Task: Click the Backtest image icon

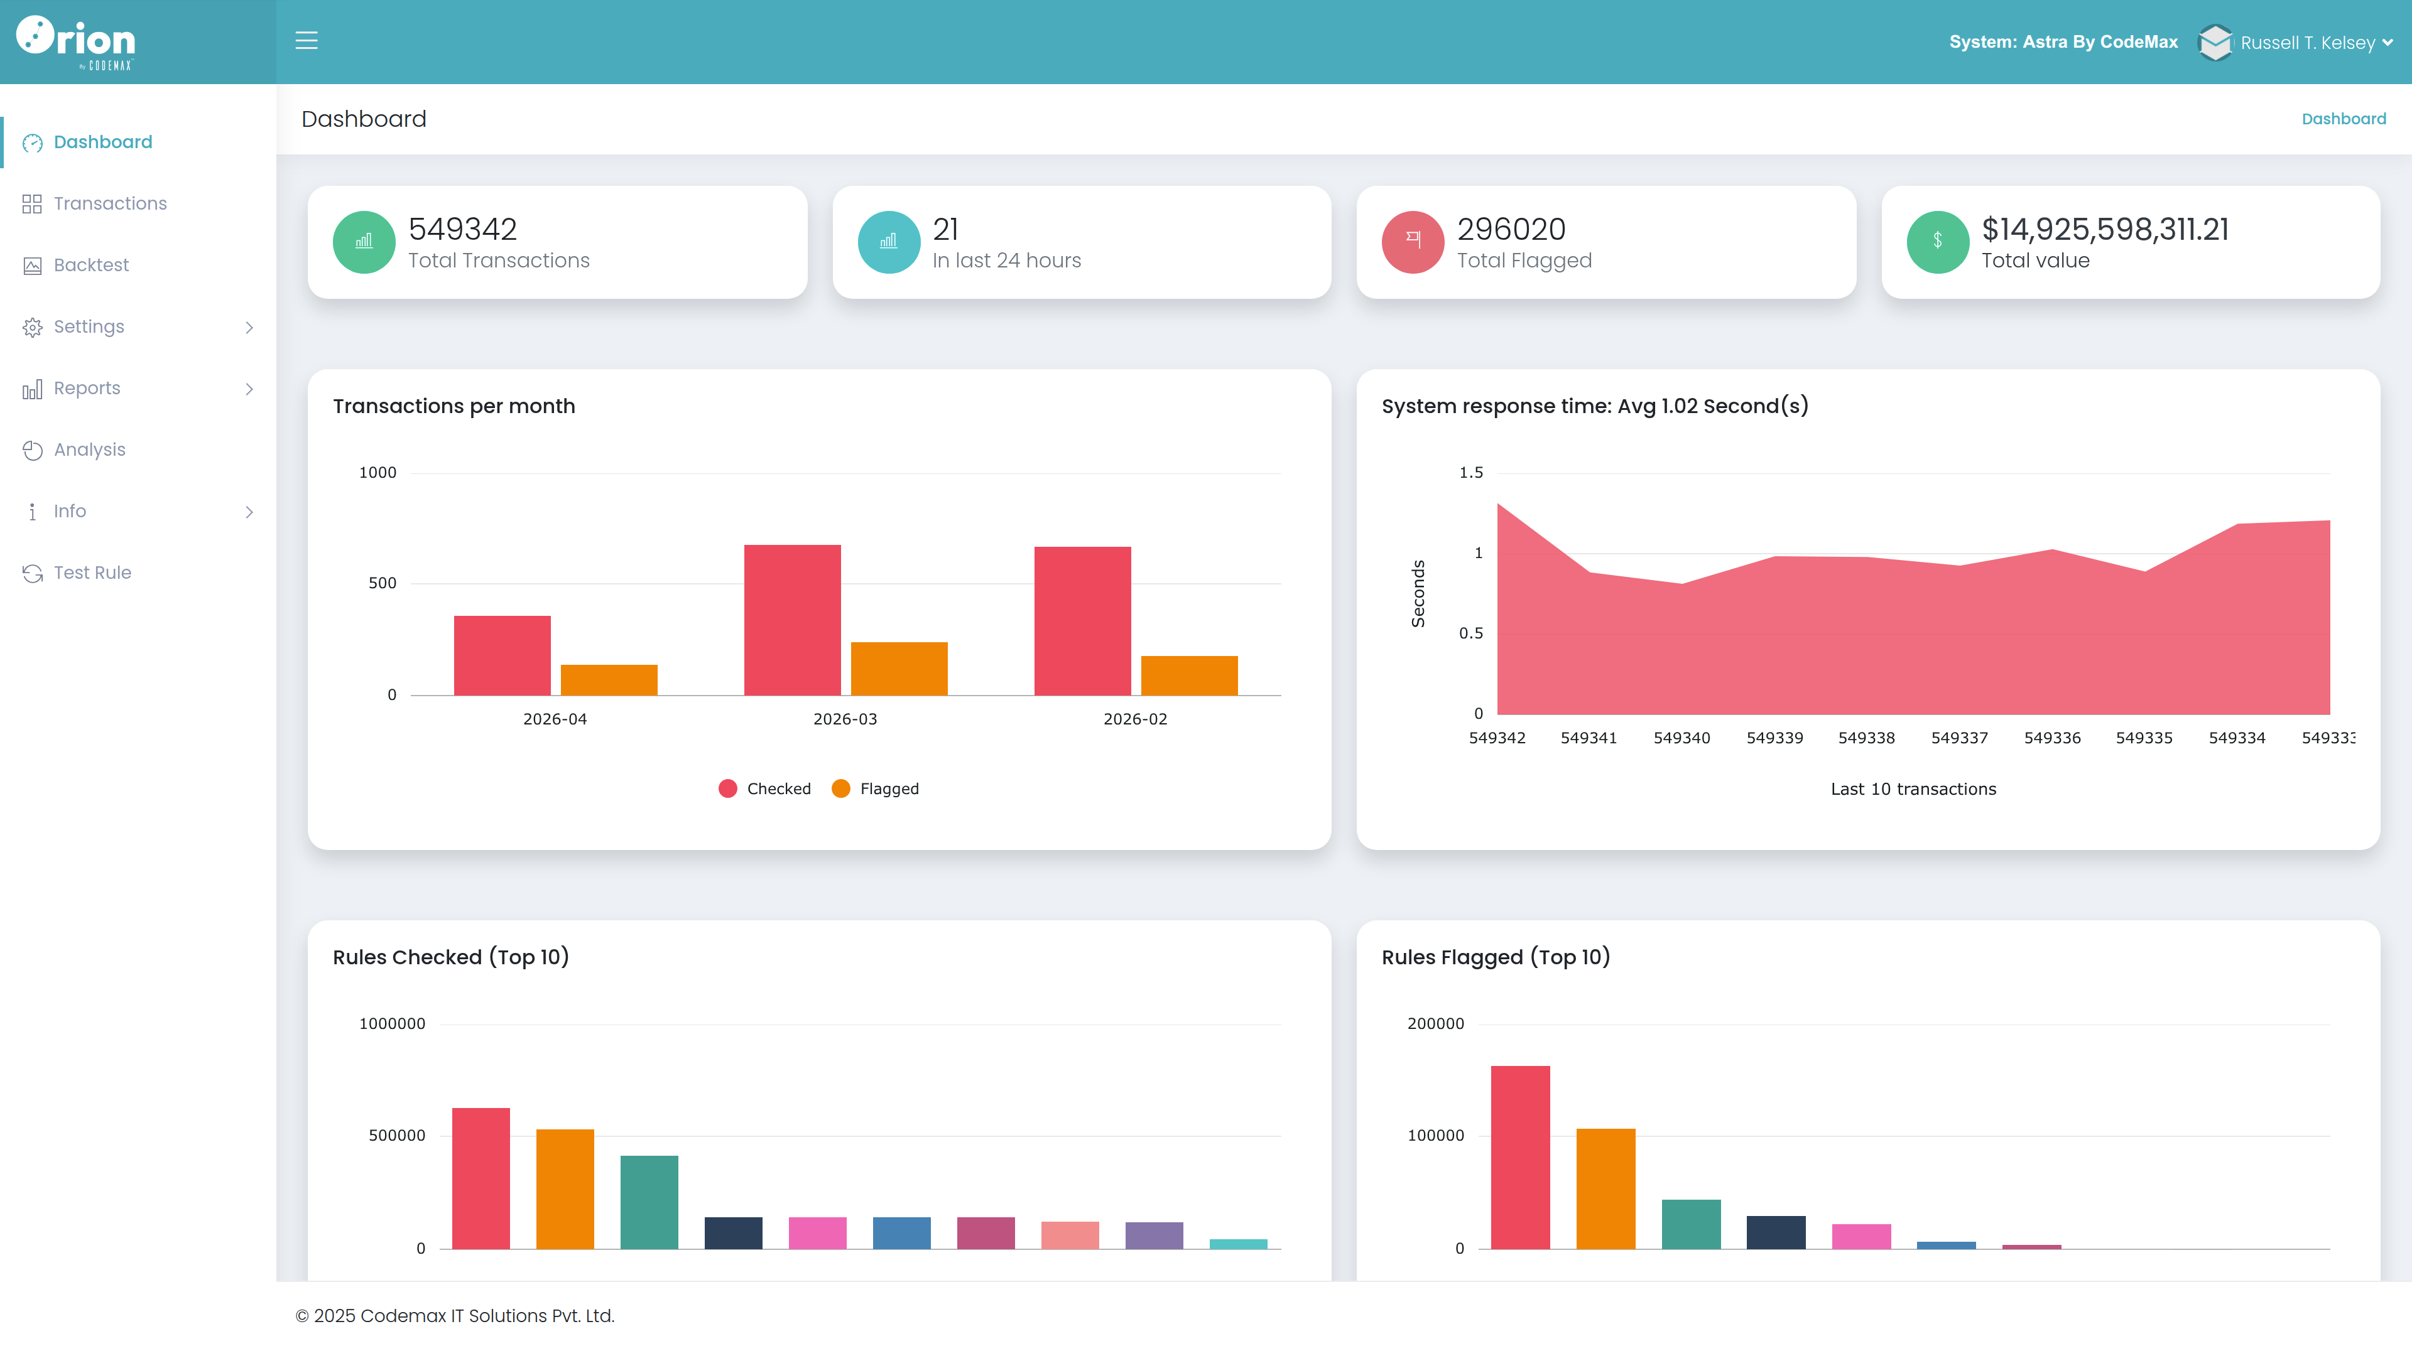Action: [33, 266]
